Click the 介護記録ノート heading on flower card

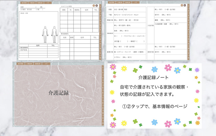coord(153,77)
